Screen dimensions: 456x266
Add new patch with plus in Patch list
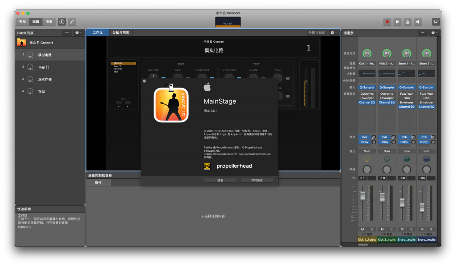(67, 33)
